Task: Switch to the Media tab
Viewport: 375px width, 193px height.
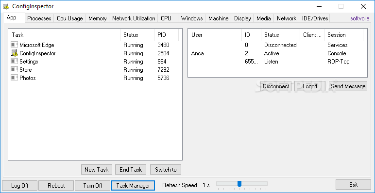Action: point(264,18)
